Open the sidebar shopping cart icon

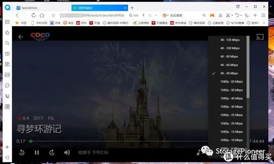tap(7, 96)
